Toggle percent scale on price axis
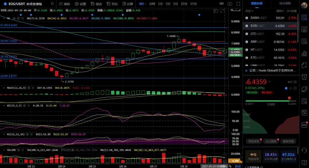The height and width of the screenshot is (168, 309). pyautogui.click(x=230, y=166)
